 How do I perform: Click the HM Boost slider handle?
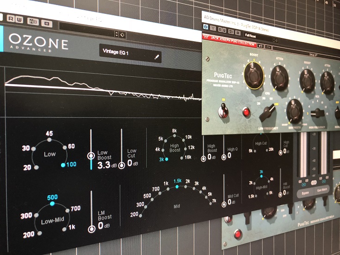click(280, 195)
